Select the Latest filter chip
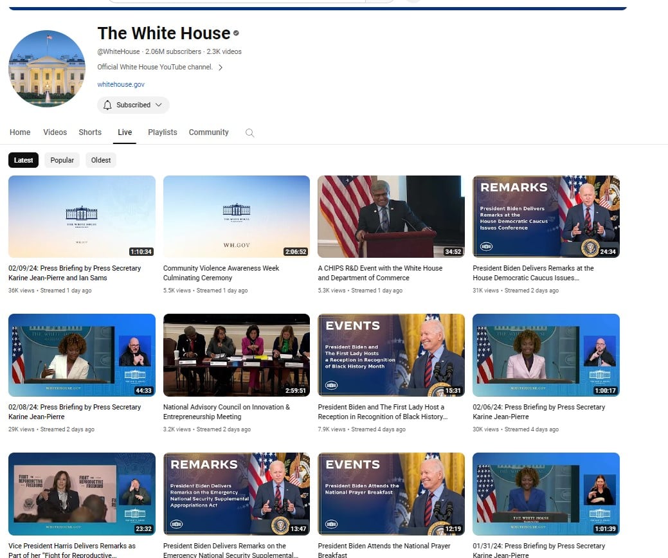The width and height of the screenshot is (668, 558). (24, 160)
